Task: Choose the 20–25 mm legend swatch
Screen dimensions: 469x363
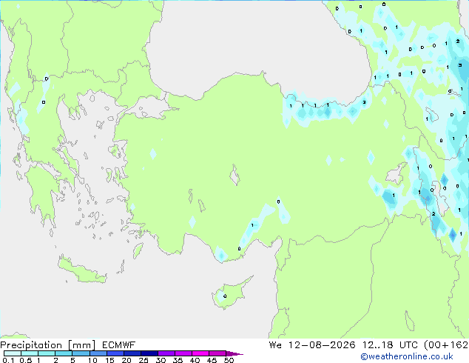Action: pyautogui.click(x=132, y=353)
